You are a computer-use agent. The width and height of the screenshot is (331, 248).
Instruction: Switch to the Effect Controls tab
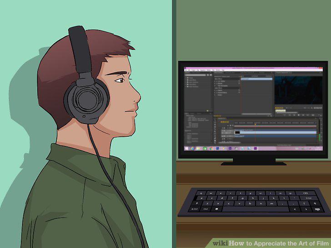(218, 73)
